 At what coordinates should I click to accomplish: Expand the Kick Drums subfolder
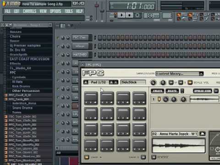pyautogui.click(x=21, y=86)
